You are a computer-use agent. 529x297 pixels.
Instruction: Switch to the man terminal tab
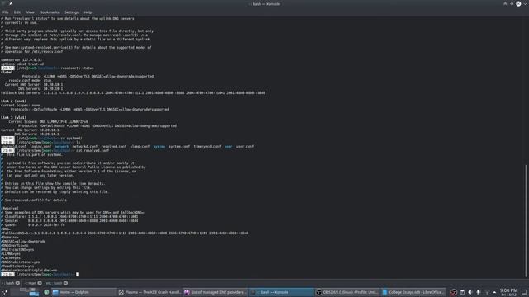(32, 283)
